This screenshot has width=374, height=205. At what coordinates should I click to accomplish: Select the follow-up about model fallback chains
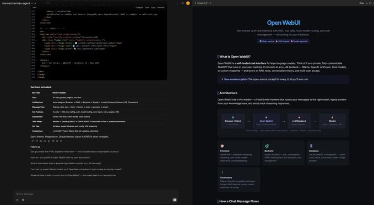(76, 169)
